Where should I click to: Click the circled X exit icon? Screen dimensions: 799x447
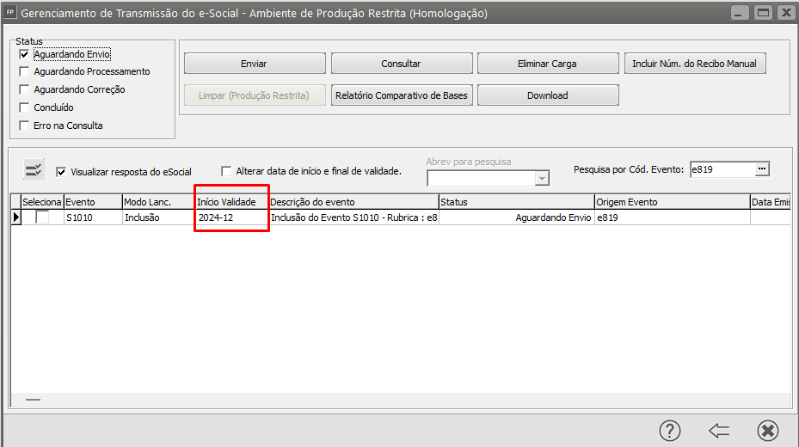click(x=768, y=430)
